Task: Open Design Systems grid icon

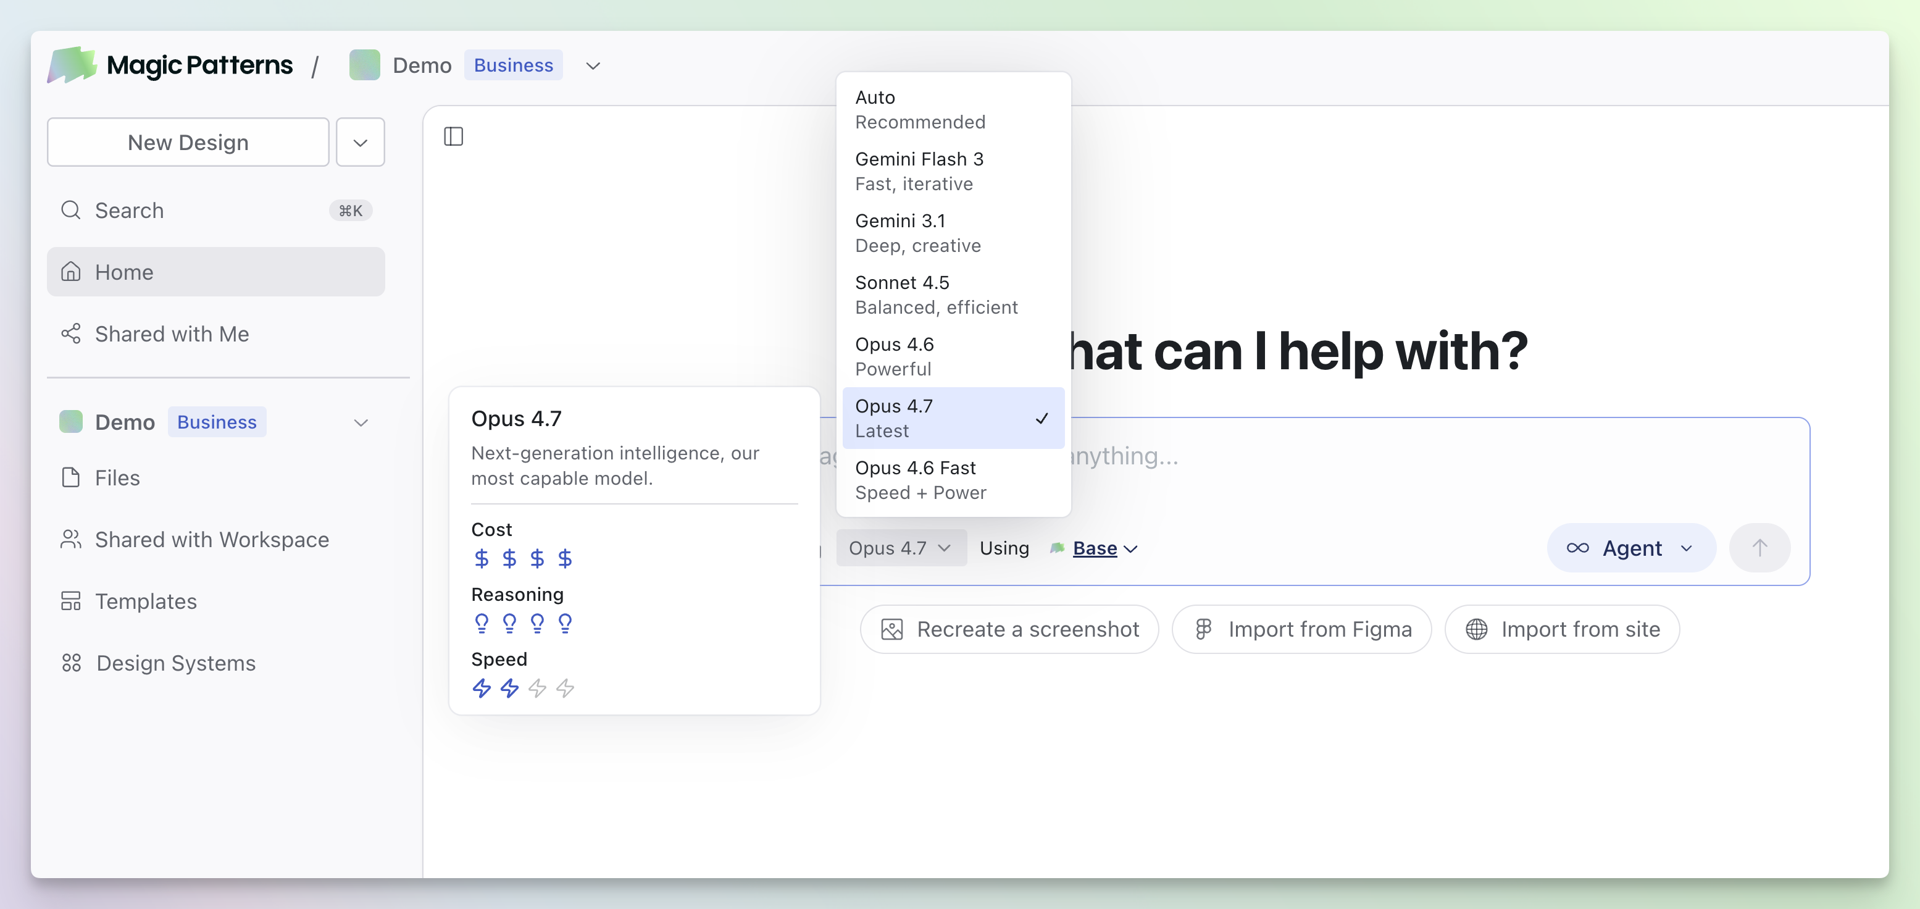Action: coord(72,663)
